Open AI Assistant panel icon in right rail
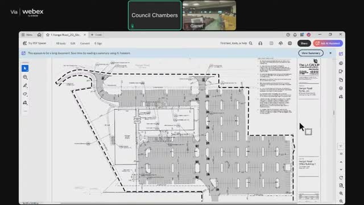 [341, 54]
